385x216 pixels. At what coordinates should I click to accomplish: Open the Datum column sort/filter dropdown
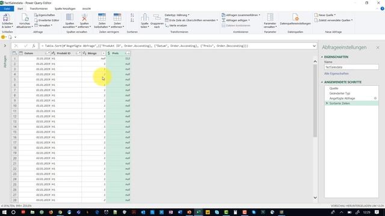point(48,53)
